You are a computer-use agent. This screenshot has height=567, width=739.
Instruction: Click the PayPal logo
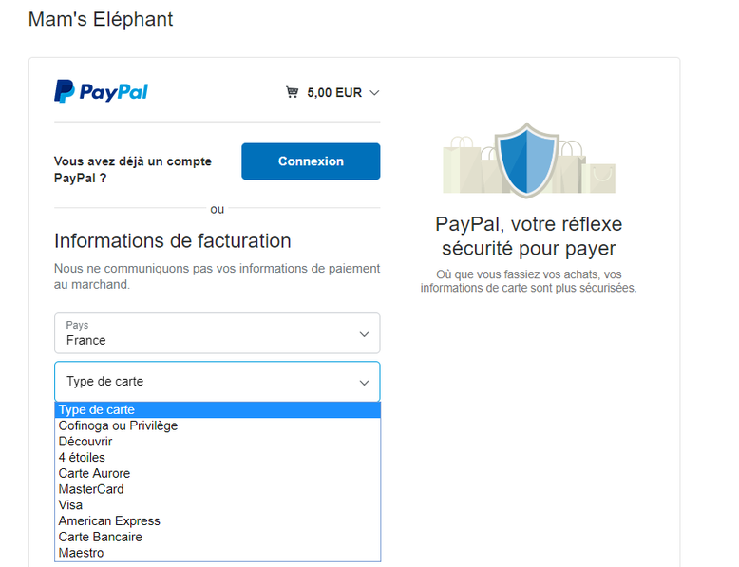(101, 91)
